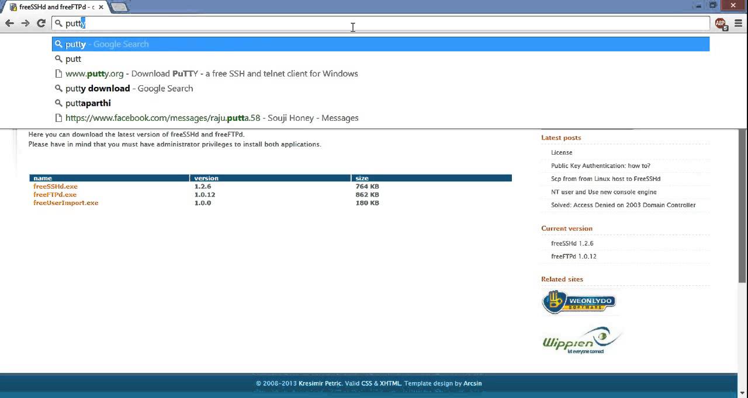Click the '764 KB' size cell
The height and width of the screenshot is (398, 748).
point(367,186)
